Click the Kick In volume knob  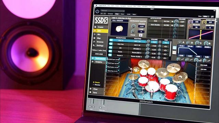point(148,42)
